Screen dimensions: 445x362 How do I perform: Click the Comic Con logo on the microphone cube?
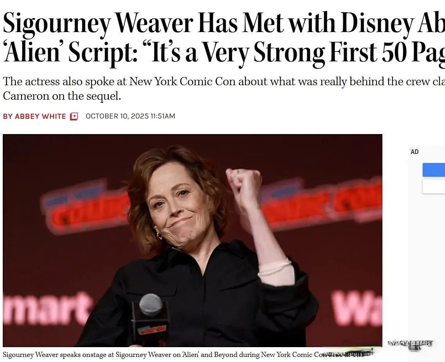pyautogui.click(x=151, y=330)
